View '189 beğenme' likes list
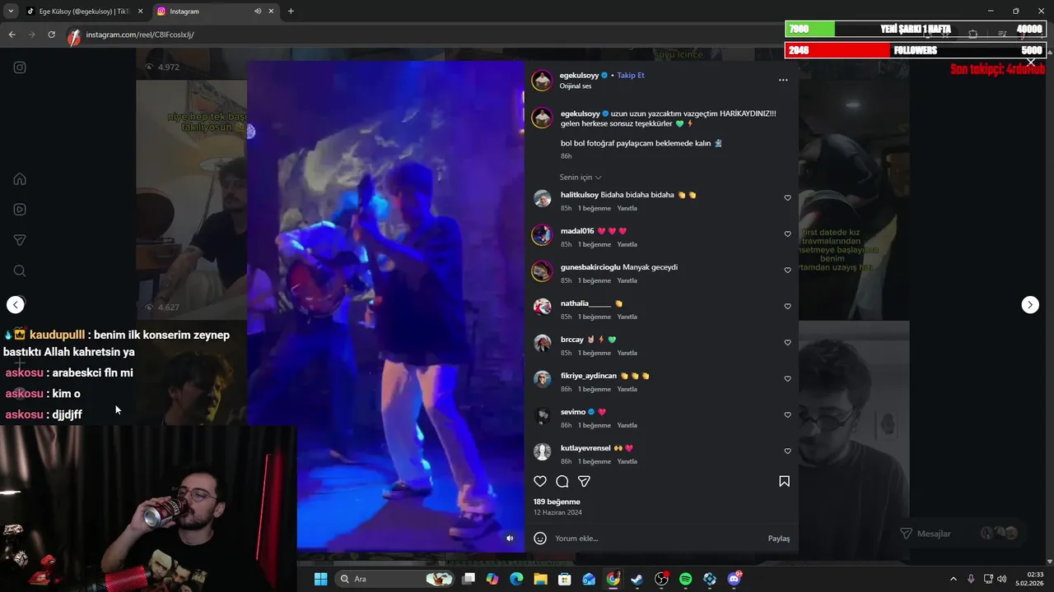The width and height of the screenshot is (1054, 592). [x=557, y=502]
